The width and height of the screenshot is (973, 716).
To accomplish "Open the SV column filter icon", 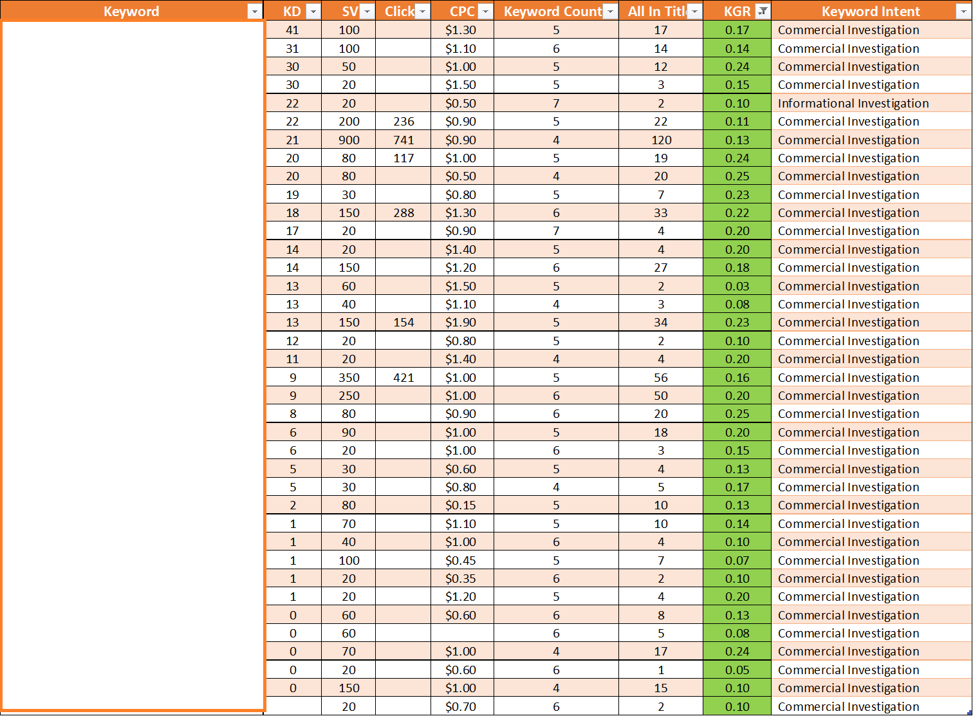I will (367, 11).
